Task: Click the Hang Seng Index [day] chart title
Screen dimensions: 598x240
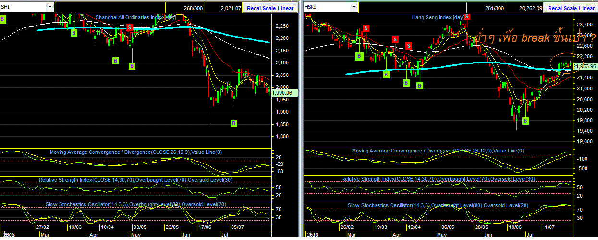Action: (x=439, y=17)
